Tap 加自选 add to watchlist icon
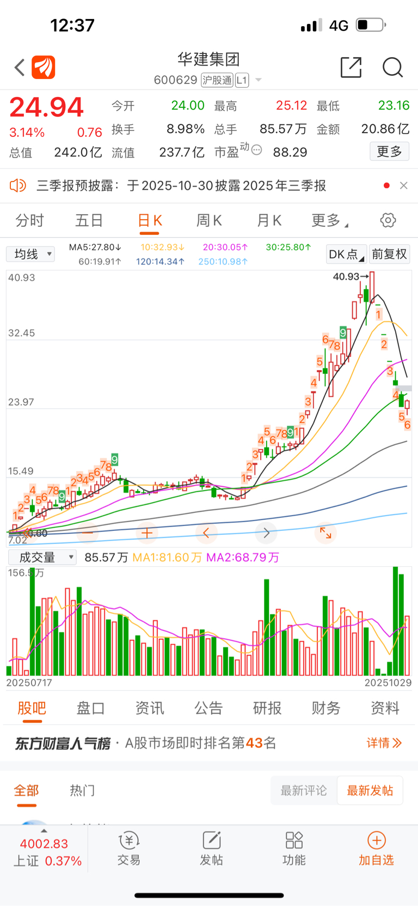Image resolution: width=418 pixels, height=906 pixels. 376,849
